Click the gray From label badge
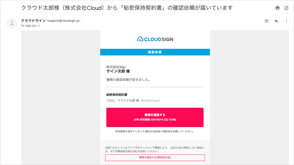 [x=111, y=100]
